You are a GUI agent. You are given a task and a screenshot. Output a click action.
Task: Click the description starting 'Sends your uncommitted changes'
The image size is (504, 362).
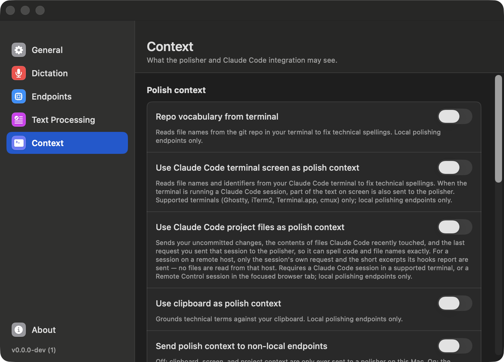click(x=312, y=260)
